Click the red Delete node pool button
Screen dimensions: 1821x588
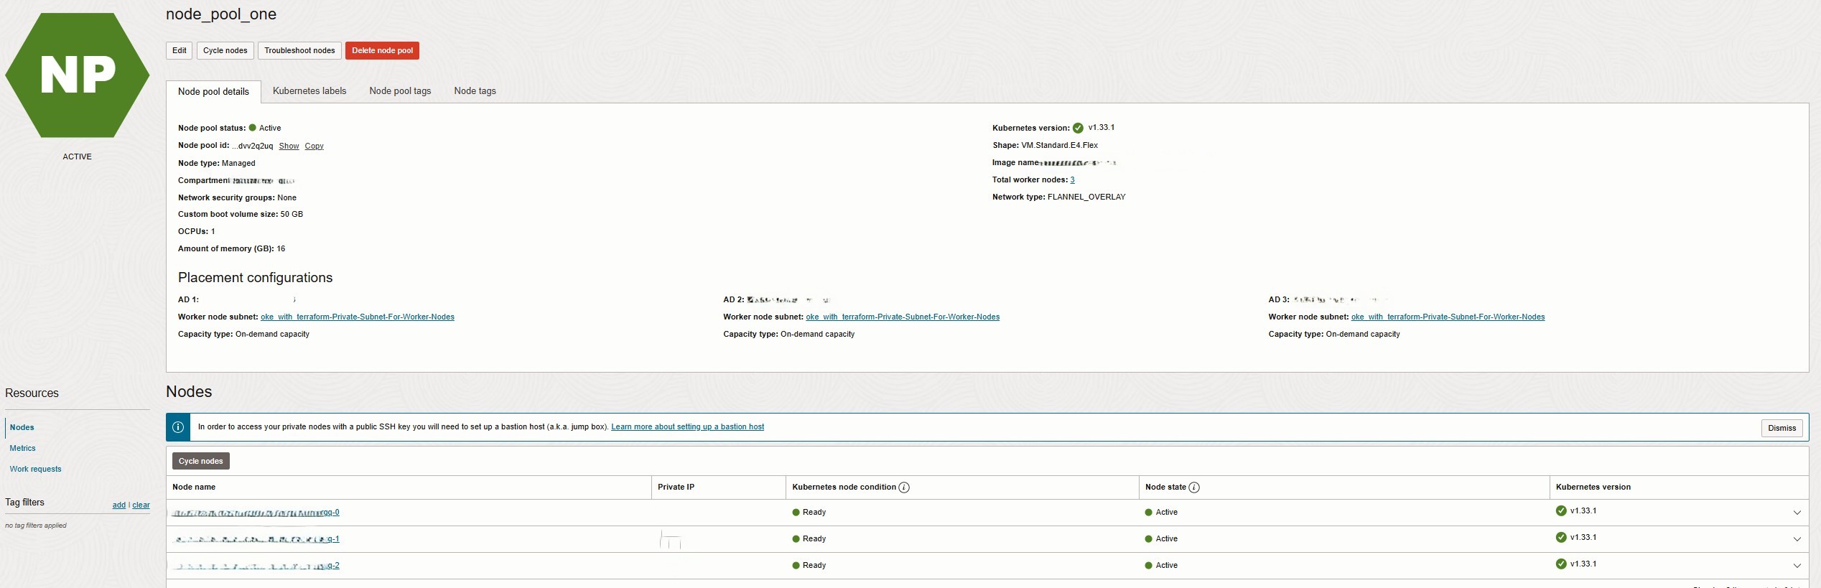coord(382,51)
